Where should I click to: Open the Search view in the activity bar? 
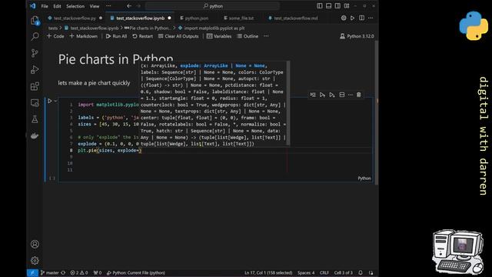point(35,36)
